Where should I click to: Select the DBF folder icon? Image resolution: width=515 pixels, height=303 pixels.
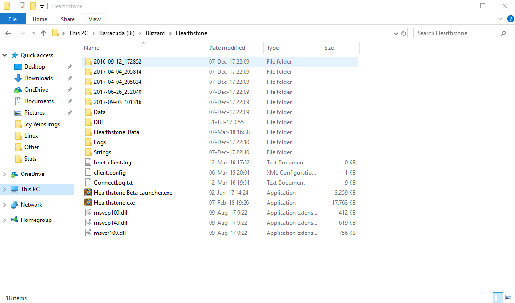[x=88, y=122]
